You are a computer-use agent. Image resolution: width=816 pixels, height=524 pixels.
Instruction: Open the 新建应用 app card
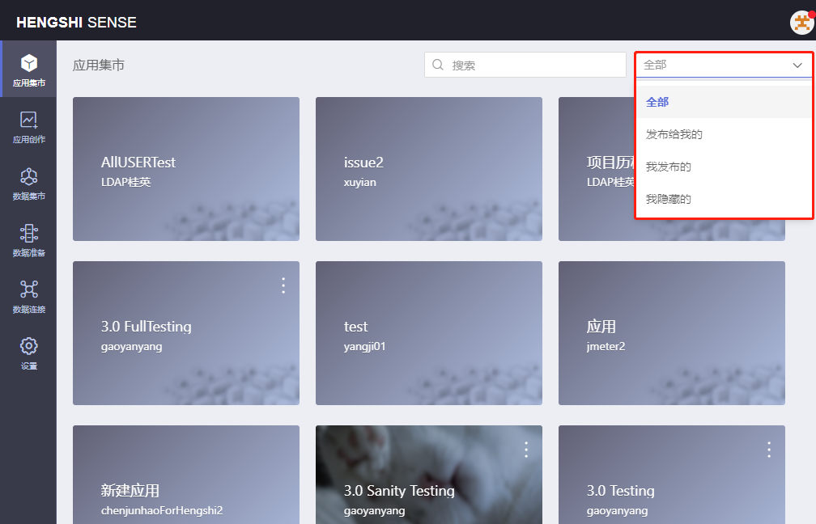click(x=186, y=475)
